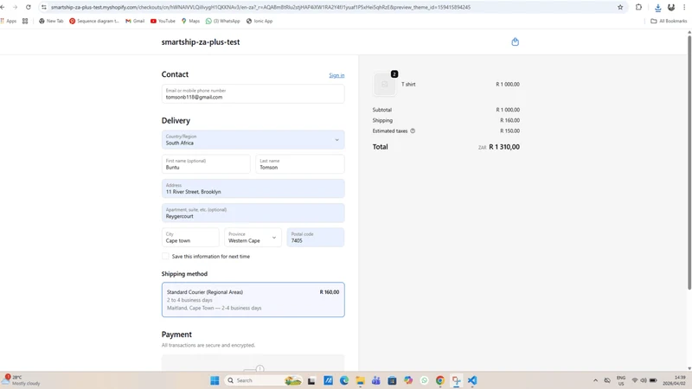Open the Maps bookmark
Viewport: 692px width, 389px height.
[190, 21]
